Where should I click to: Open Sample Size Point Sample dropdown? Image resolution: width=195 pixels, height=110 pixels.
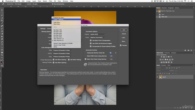click(x=20, y=4)
